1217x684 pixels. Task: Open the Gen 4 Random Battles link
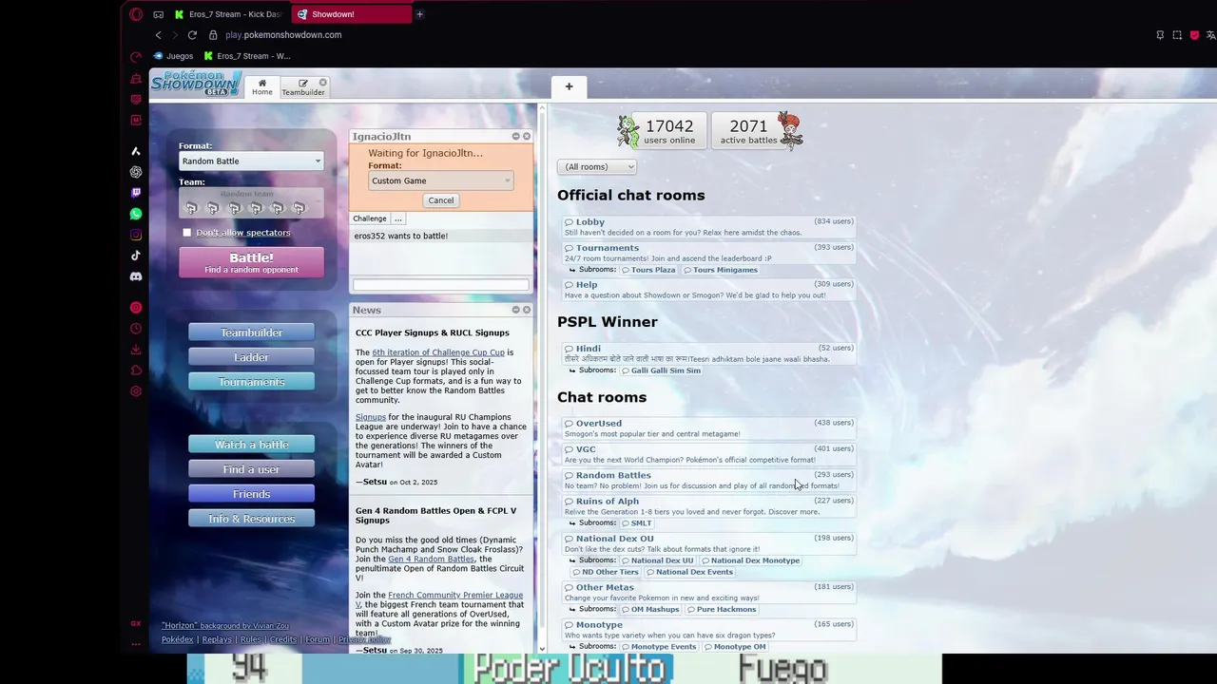[x=431, y=560]
